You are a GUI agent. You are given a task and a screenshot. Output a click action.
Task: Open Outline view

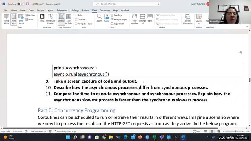[30, 15]
